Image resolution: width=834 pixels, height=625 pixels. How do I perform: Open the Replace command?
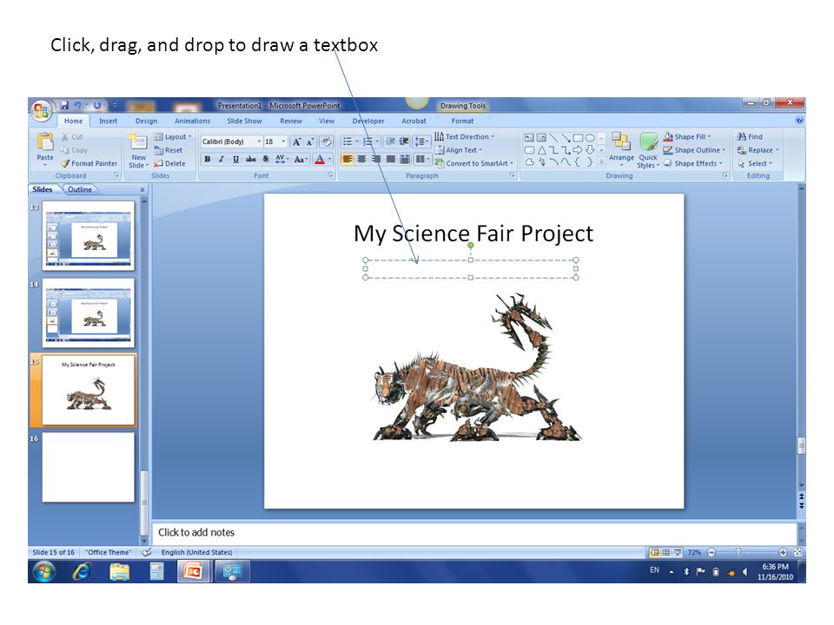[758, 150]
